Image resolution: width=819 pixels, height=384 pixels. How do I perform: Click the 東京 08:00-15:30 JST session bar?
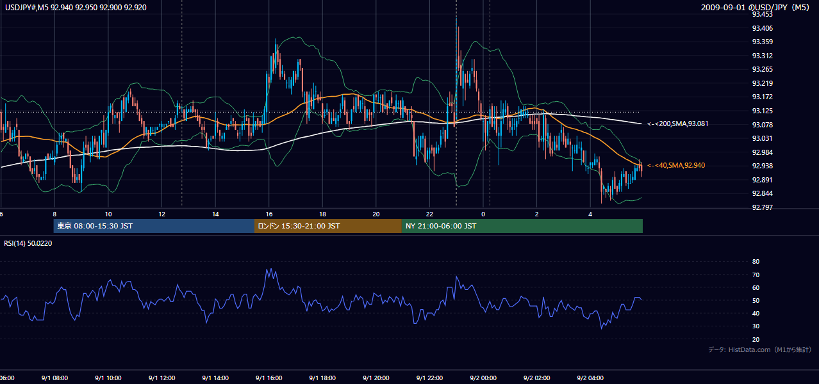point(154,226)
